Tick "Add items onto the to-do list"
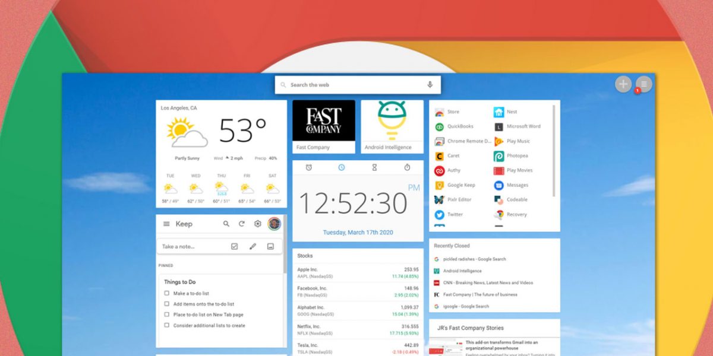 click(166, 303)
